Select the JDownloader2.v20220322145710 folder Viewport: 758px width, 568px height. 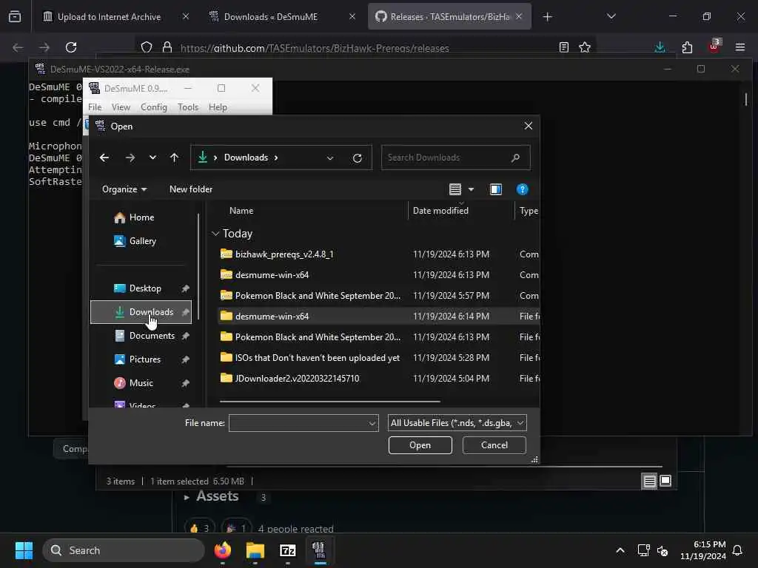(x=377, y=379)
